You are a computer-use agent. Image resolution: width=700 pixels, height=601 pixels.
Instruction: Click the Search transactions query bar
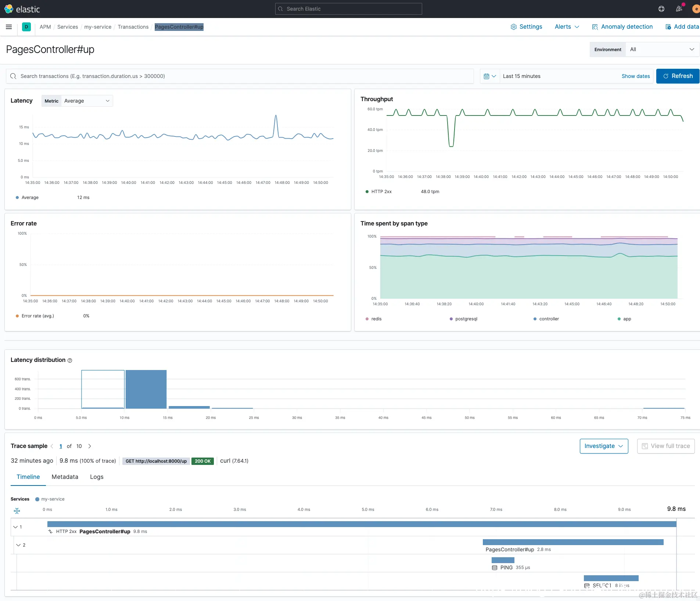pos(240,76)
